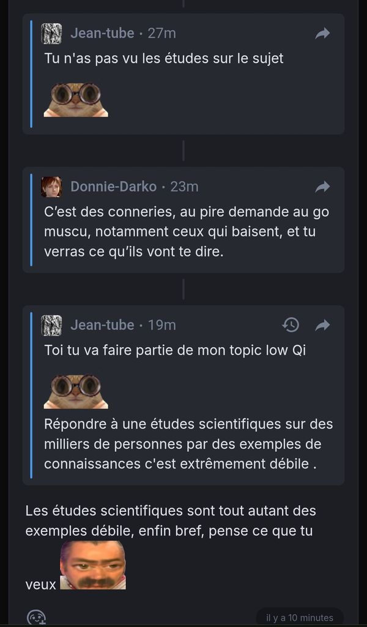
Task: Visit Donnie-Darko's profile via username
Action: tap(113, 187)
